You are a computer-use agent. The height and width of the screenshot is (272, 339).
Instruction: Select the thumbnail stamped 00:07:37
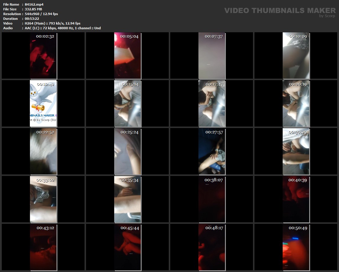pyautogui.click(x=212, y=56)
